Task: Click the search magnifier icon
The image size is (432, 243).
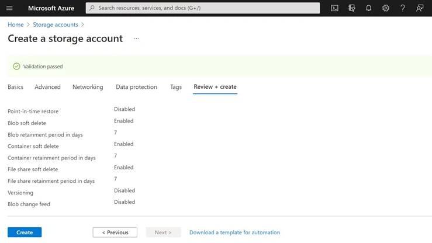Action: click(x=92, y=8)
